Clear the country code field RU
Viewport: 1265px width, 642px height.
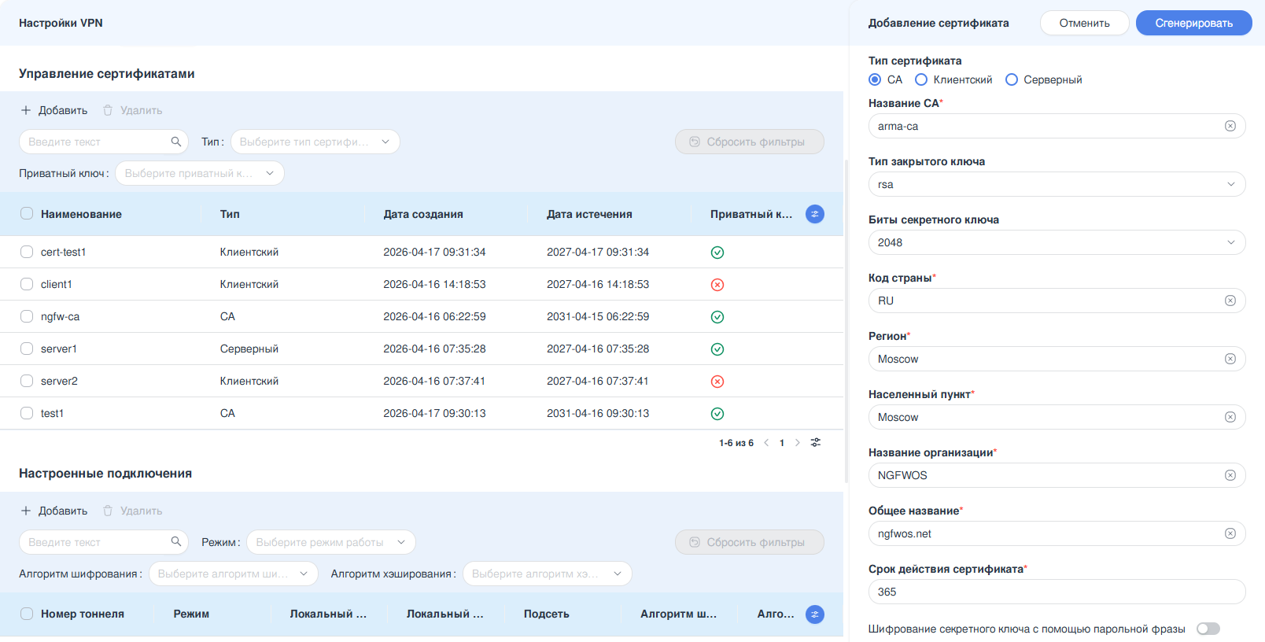tap(1230, 301)
